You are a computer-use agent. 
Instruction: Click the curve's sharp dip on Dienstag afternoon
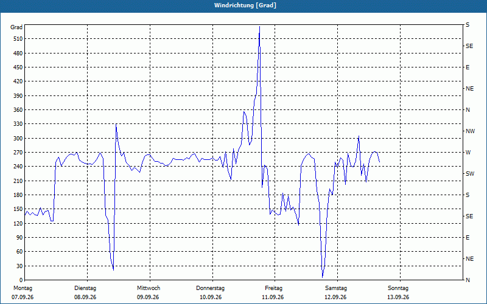[113, 270]
